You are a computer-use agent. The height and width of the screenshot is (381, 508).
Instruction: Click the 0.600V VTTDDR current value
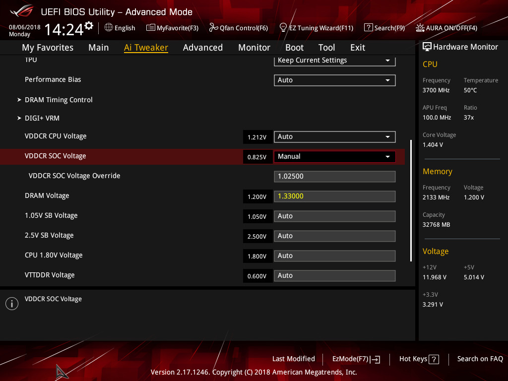point(257,276)
